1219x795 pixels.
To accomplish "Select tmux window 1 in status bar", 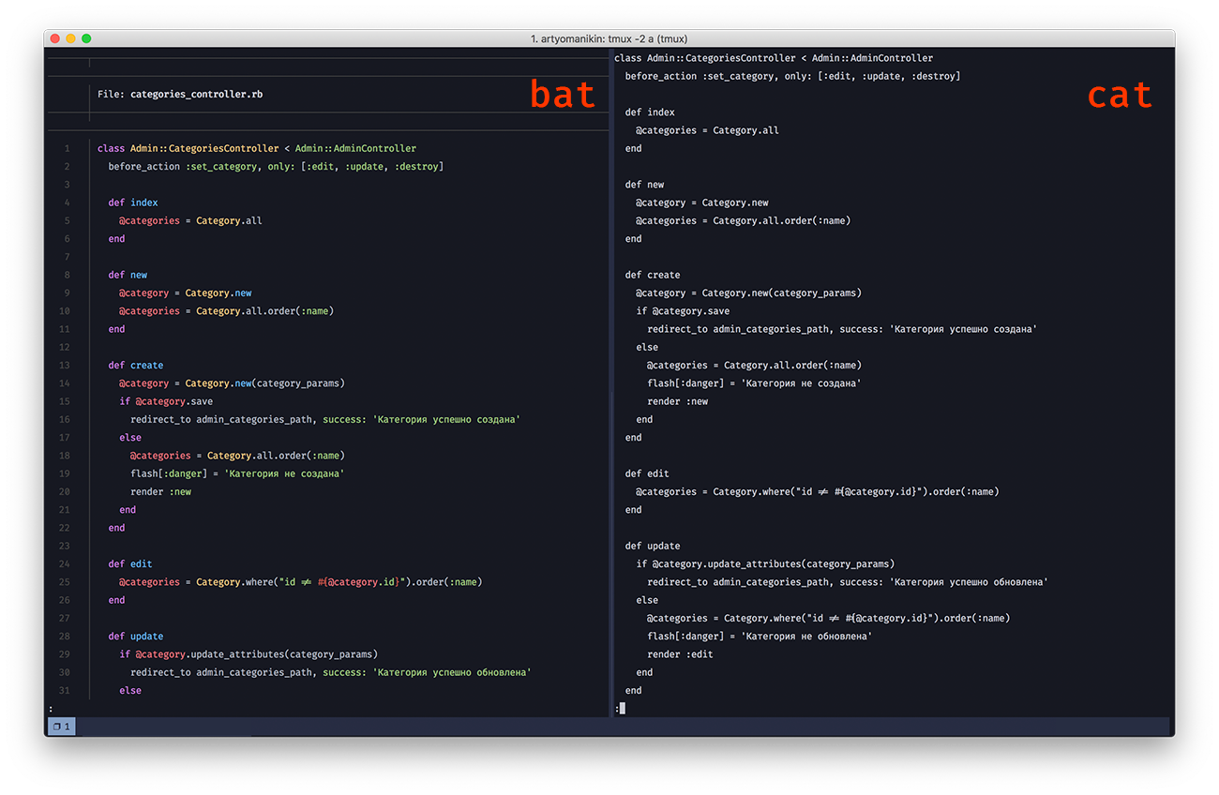I will click(x=62, y=727).
